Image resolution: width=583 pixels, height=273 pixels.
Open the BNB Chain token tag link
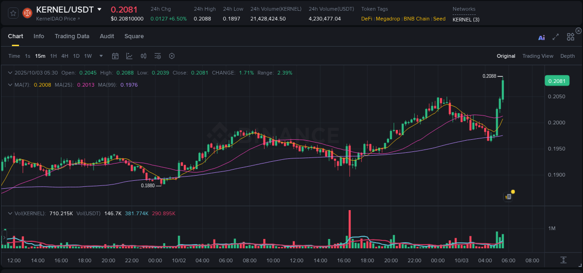(416, 19)
